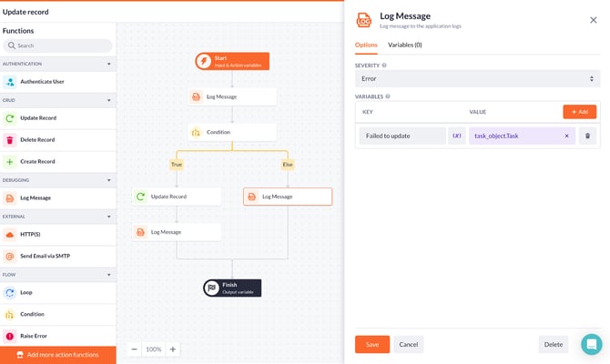
Task: Click the Update record page title
Action: click(25, 12)
